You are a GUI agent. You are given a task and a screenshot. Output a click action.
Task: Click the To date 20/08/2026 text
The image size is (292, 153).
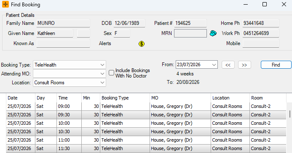coord(188,82)
